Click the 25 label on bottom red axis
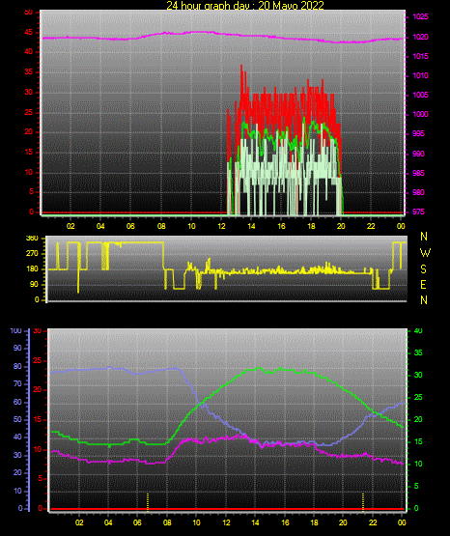Viewport: 450px width, 536px height. click(x=37, y=360)
